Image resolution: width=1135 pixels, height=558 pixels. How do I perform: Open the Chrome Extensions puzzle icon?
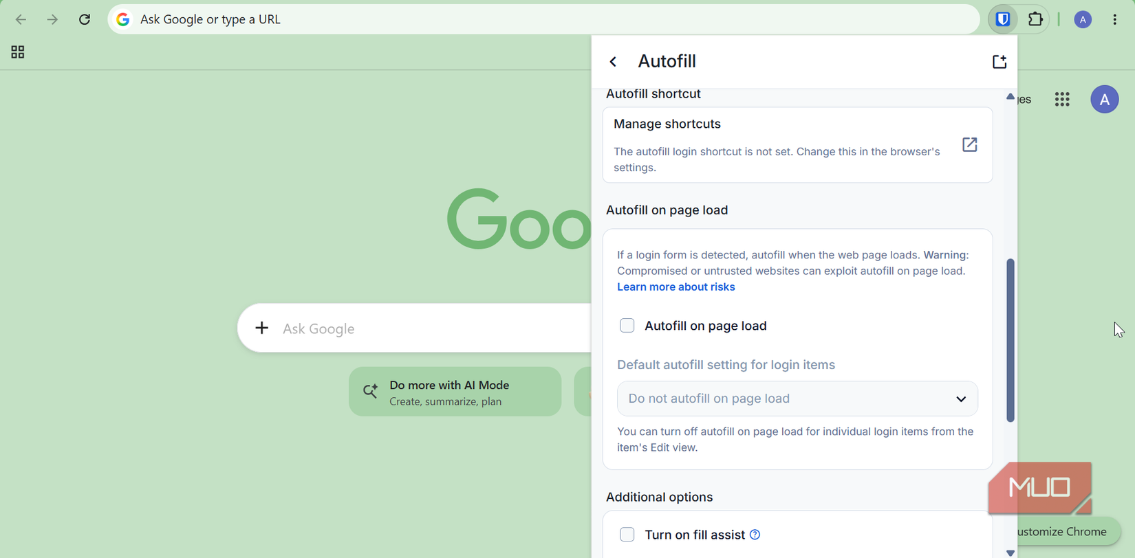pos(1035,19)
